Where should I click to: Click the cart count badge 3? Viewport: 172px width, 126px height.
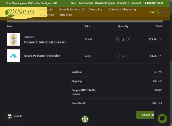click(x=163, y=12)
